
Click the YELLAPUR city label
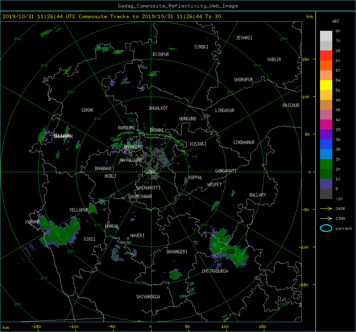click(x=79, y=210)
